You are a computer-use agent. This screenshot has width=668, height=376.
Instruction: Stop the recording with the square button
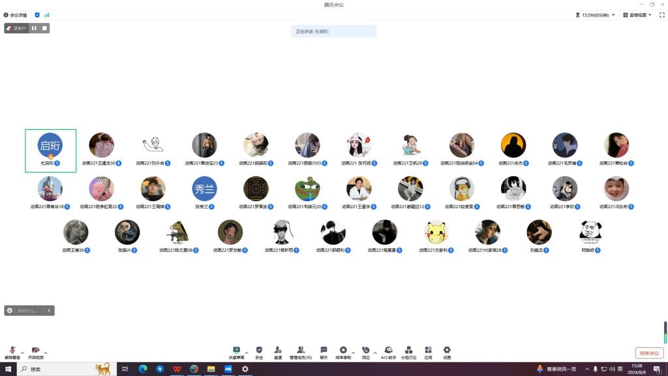44,28
